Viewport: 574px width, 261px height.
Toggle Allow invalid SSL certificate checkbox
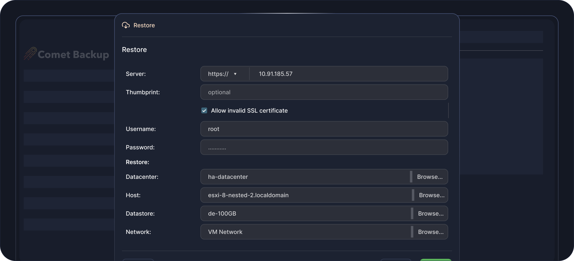[204, 111]
